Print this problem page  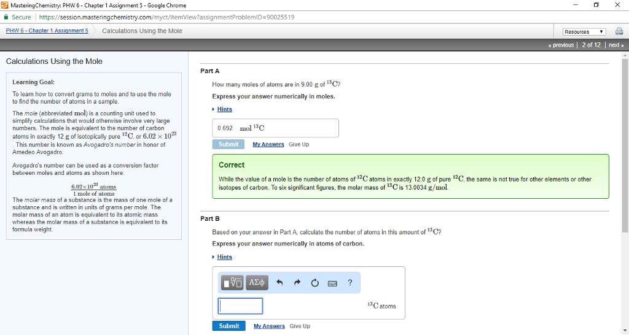pyautogui.click(x=619, y=32)
